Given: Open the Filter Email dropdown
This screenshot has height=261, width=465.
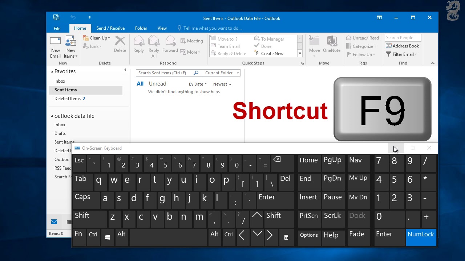Looking at the screenshot, I should click(x=401, y=54).
